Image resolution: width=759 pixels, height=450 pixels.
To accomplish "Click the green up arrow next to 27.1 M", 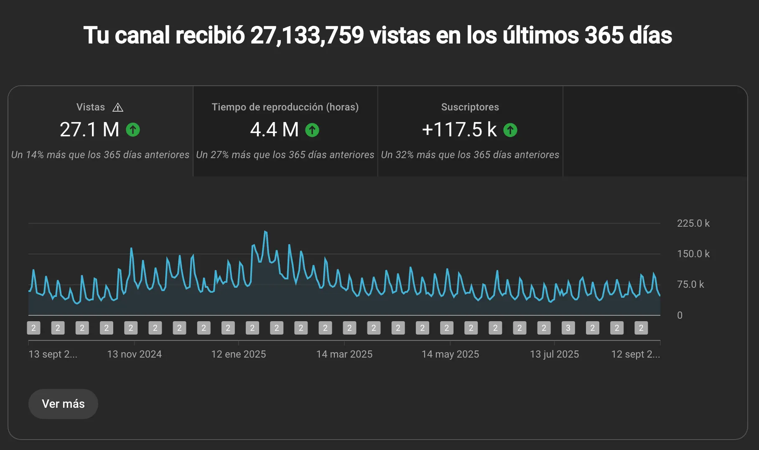I will (133, 130).
